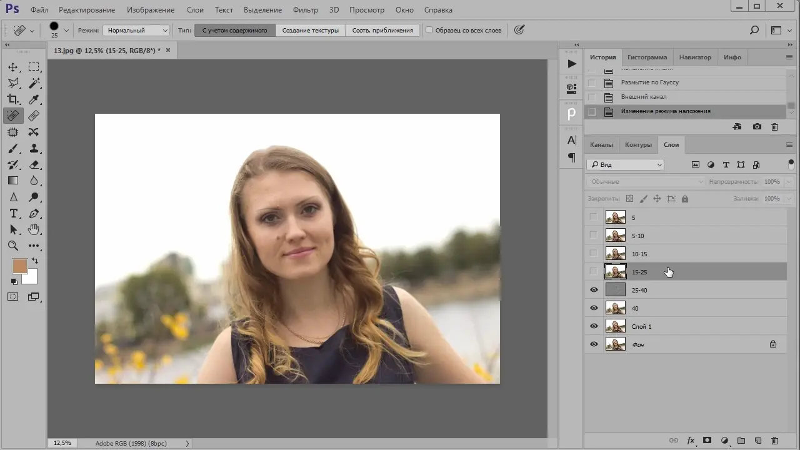Select the Zoom tool
This screenshot has height=450, width=800.
tap(13, 246)
